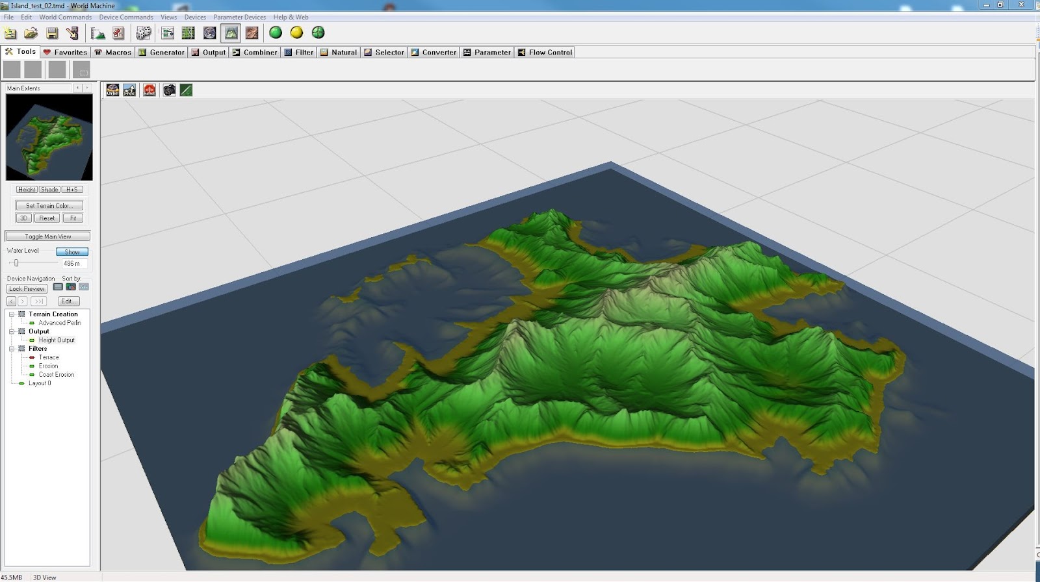1040x582 pixels.
Task: Click the dice randomize icon
Action: 143,33
